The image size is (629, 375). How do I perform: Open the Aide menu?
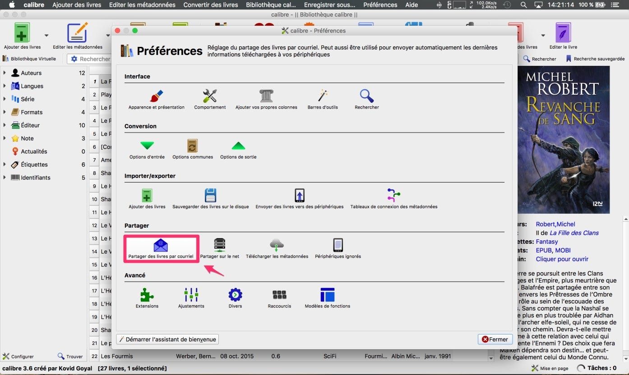[412, 5]
